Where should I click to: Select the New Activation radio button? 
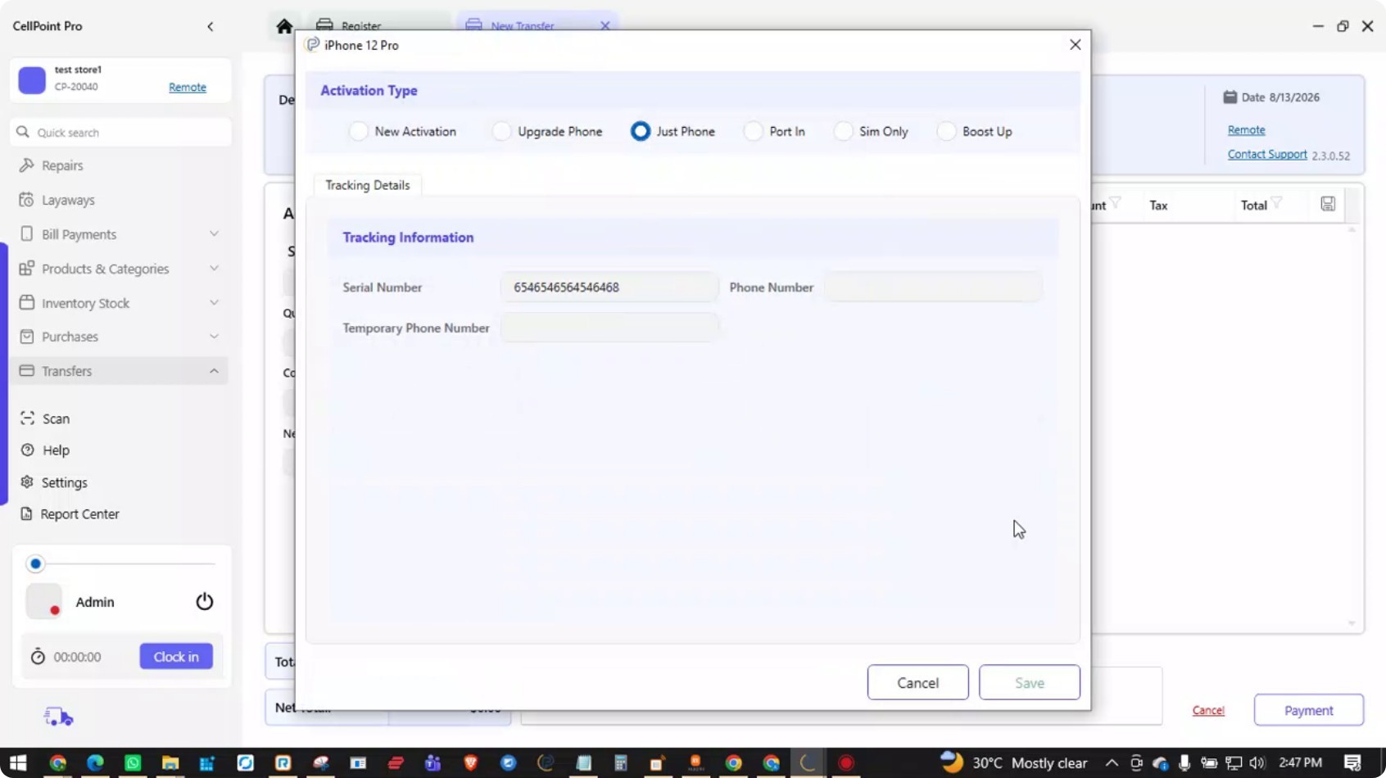coord(358,131)
